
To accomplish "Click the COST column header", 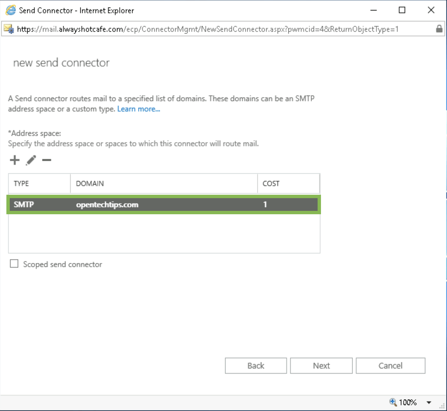I will (271, 183).
